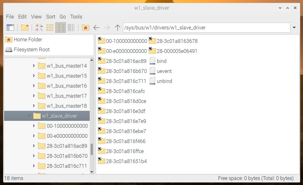Open the Tools menu
The width and height of the screenshot is (303, 185).
[76, 17]
